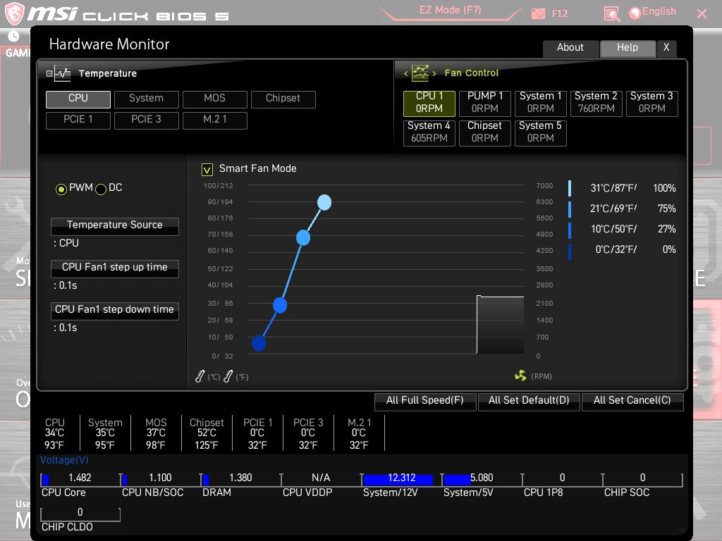Click the System/5V 5.080 voltage bar
This screenshot has height=541, width=722.
pyautogui.click(x=482, y=479)
